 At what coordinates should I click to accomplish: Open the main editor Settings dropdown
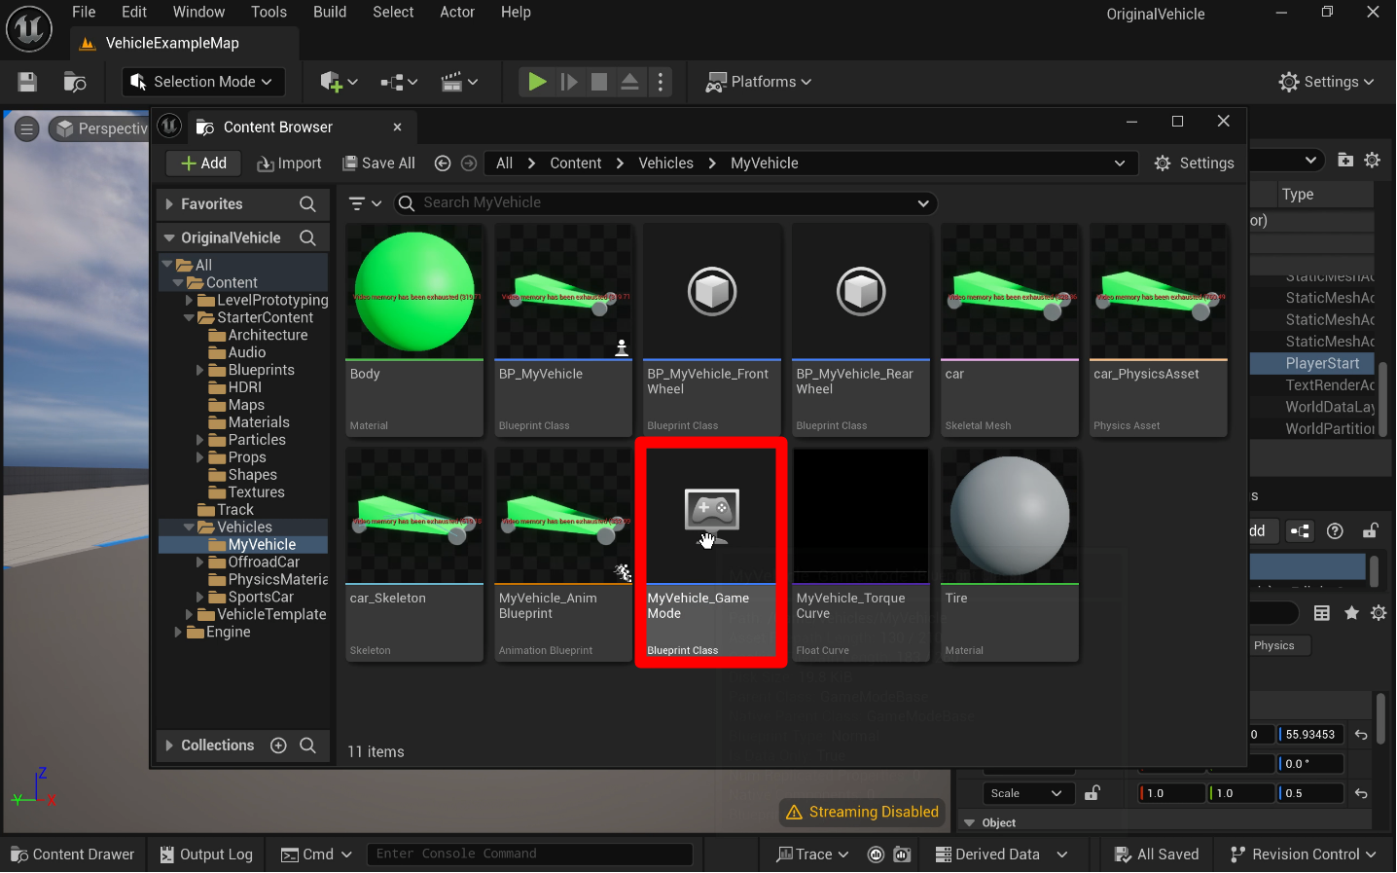[x=1327, y=82]
